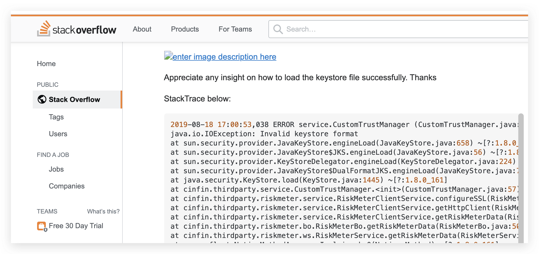Image resolution: width=539 pixels, height=254 pixels.
Task: Click 'Invalid keystore format' exception line
Action: coord(264,134)
